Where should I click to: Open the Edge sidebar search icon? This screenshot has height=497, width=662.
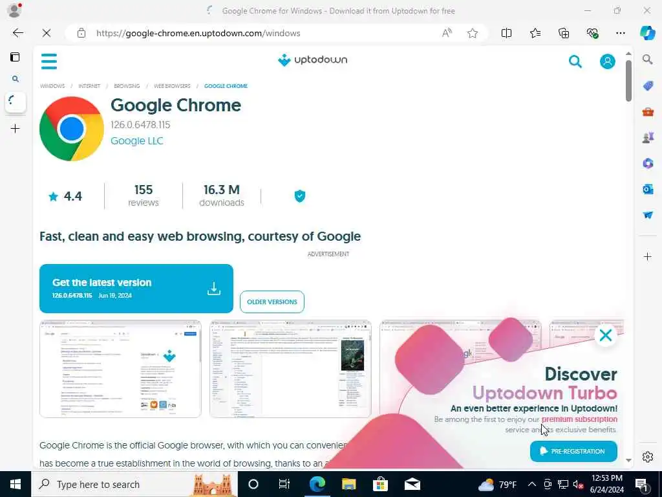point(647,59)
